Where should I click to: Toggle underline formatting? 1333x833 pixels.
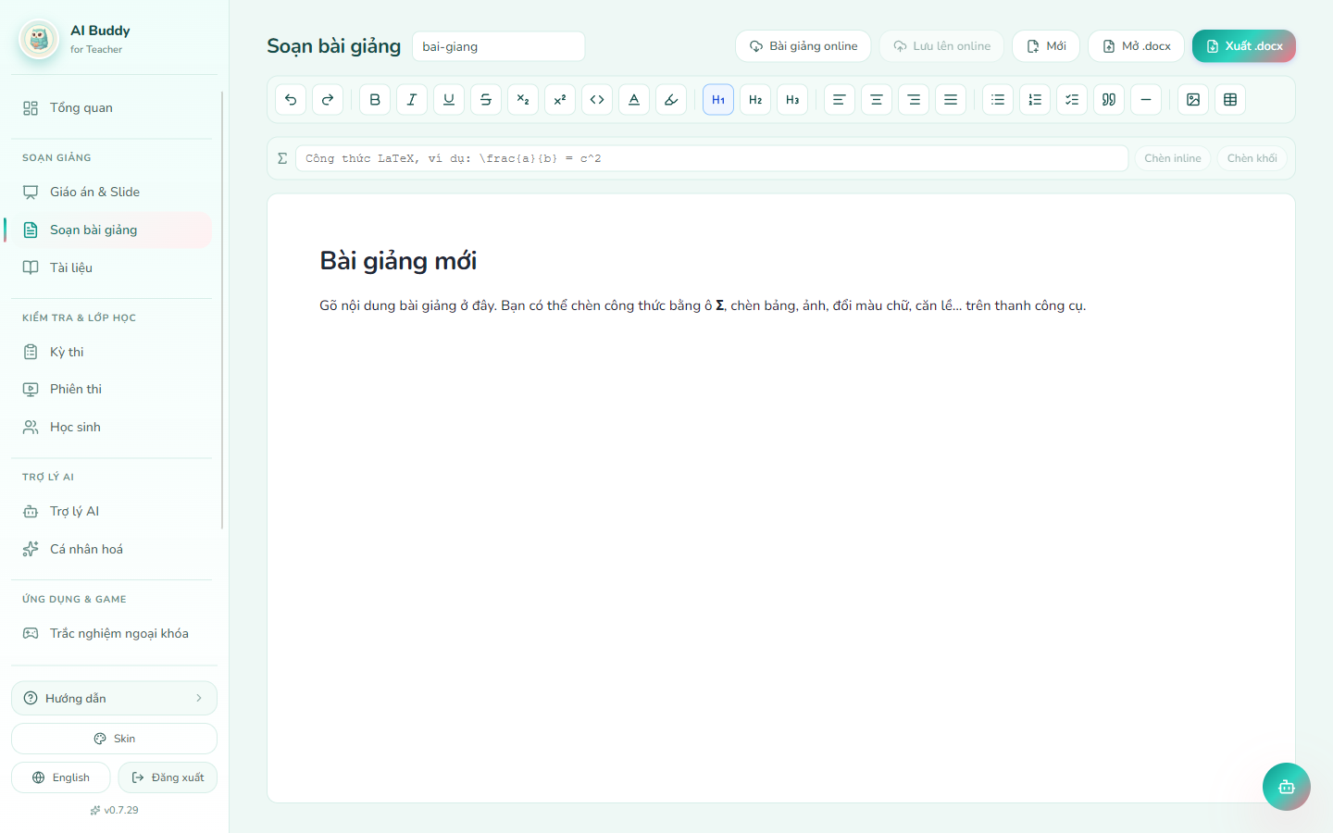449,100
